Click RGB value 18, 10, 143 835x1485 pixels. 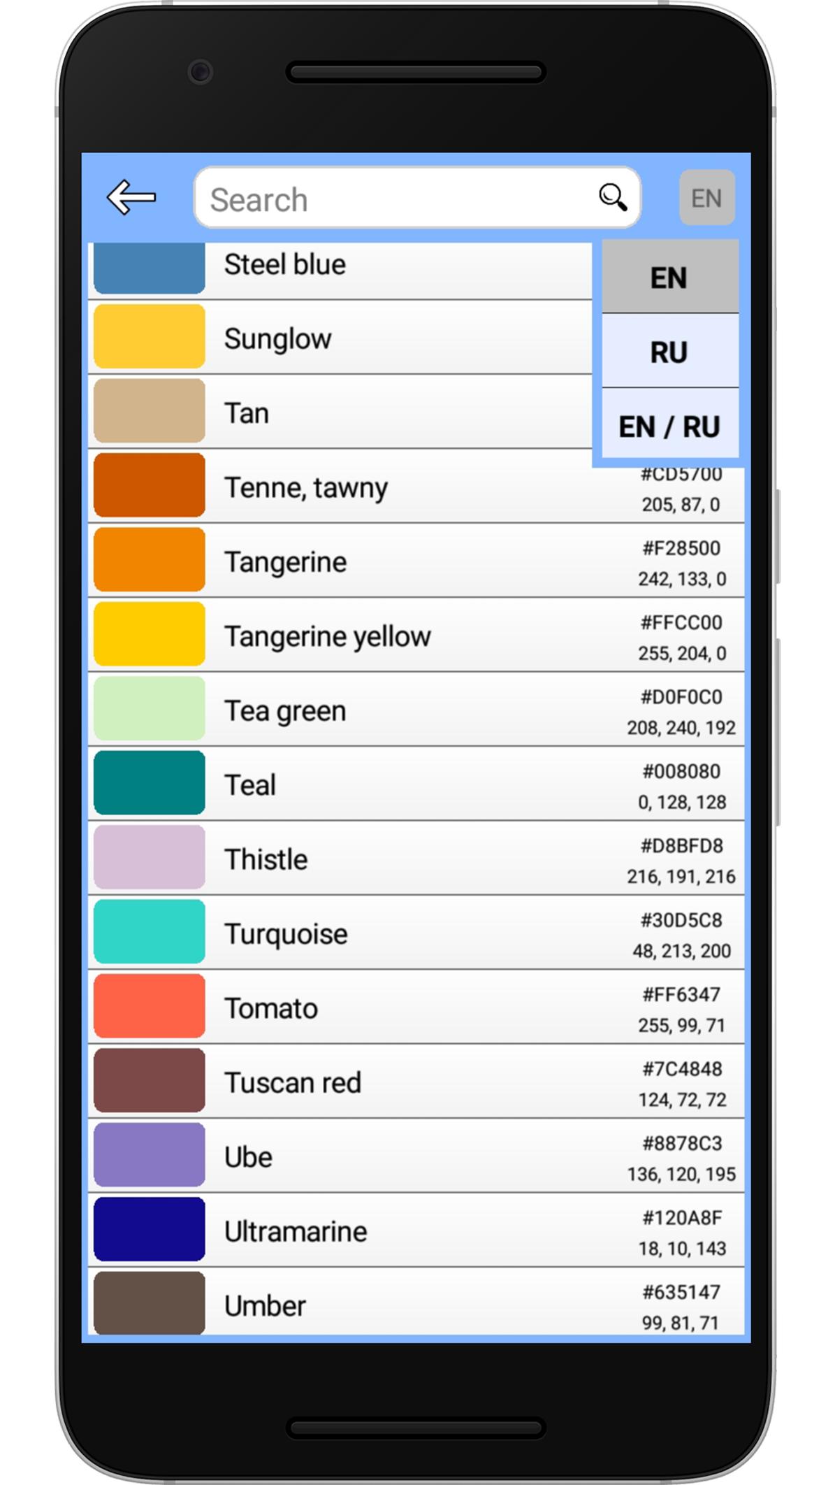coord(682,1249)
